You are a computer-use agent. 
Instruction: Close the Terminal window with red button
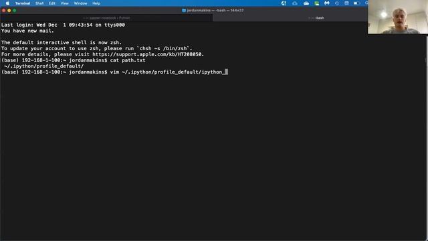[x=3, y=11]
